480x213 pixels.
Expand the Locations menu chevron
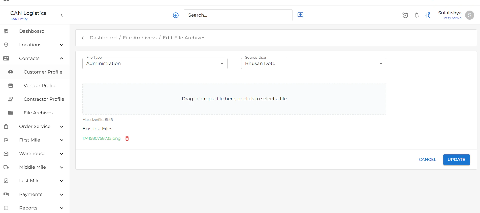tap(61, 45)
